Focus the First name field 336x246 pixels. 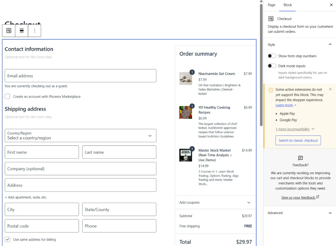[42, 152]
